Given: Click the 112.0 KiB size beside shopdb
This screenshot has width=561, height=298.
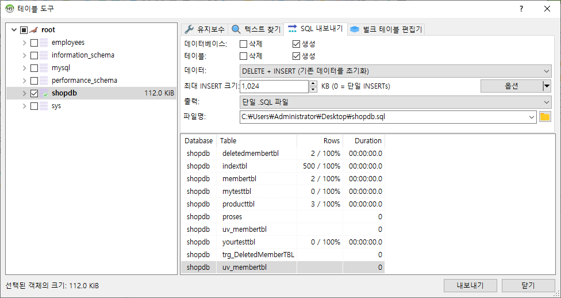Looking at the screenshot, I should [x=159, y=93].
